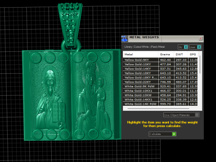The height and width of the screenshot is (162, 216).
Task: Click the 338.39 DWT value
Action: point(181,99)
